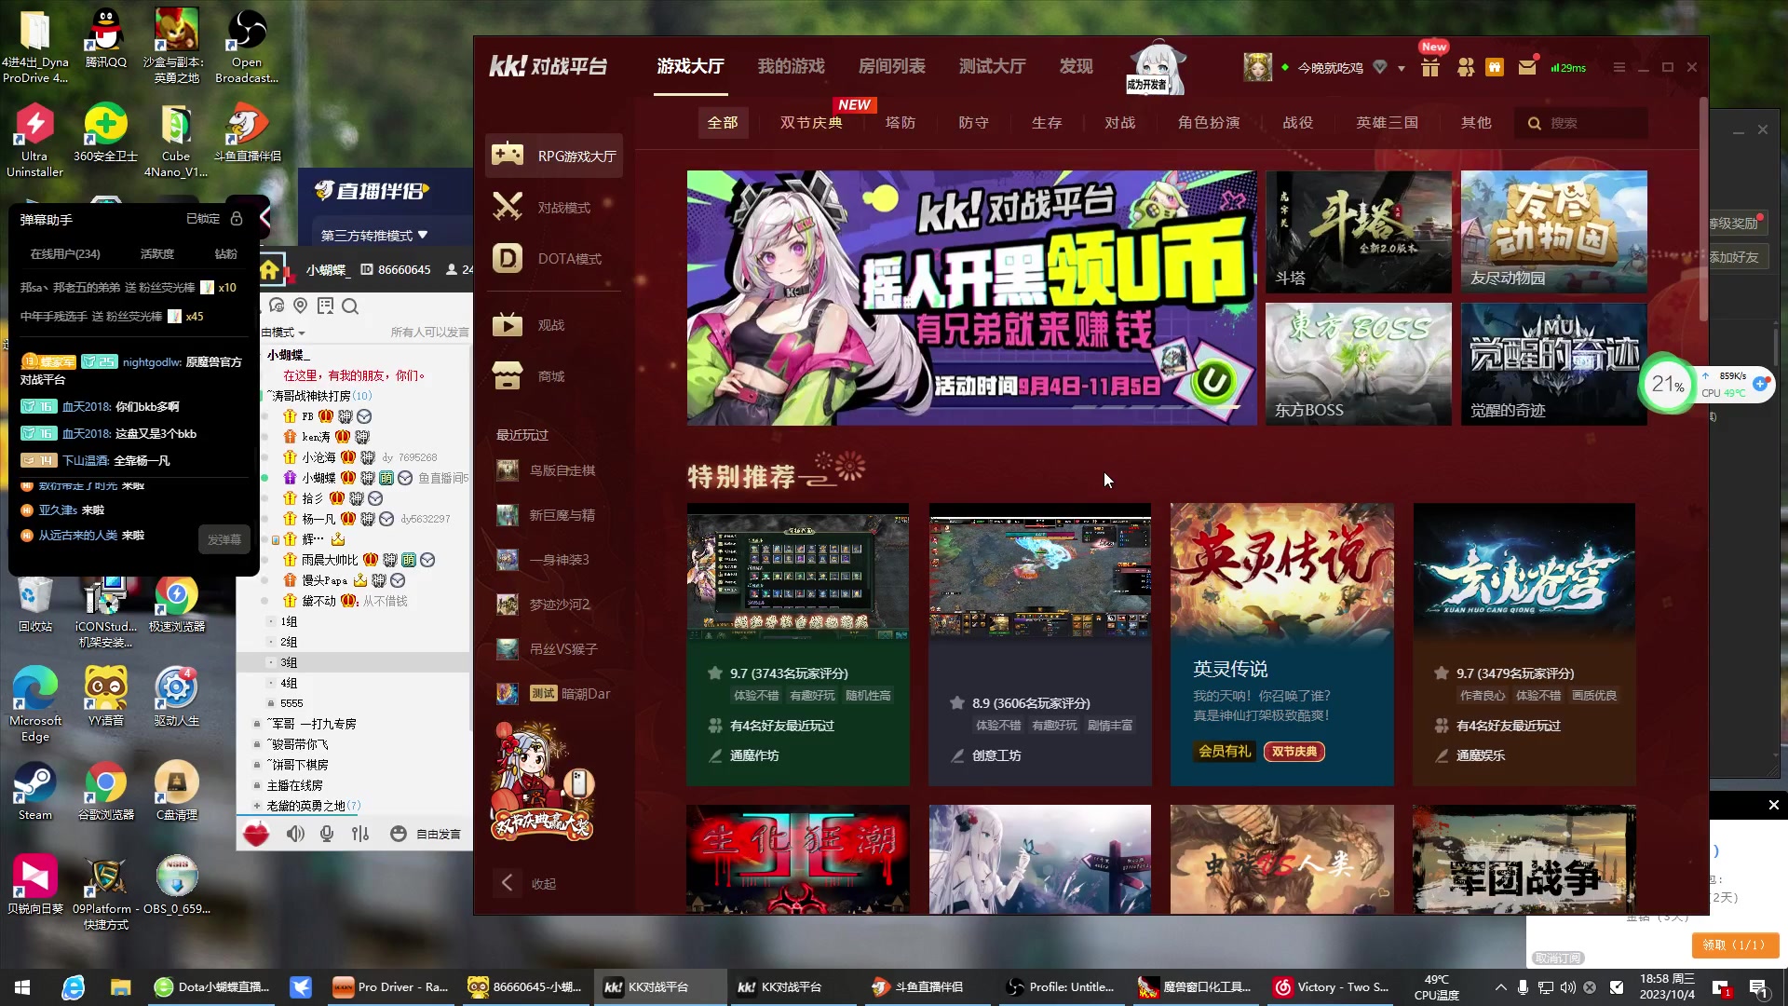Open the account status dropdown arrow
The height and width of the screenshot is (1006, 1788).
point(1401,68)
